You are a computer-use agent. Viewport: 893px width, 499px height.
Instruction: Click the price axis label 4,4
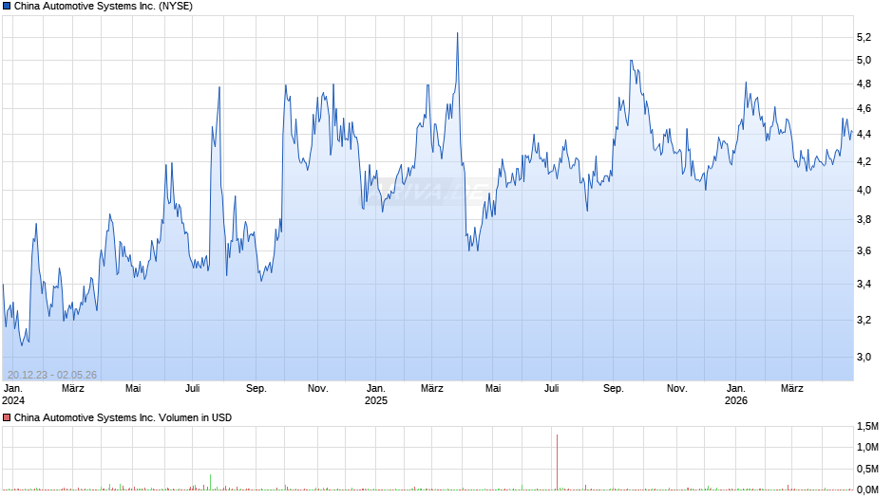coord(864,135)
